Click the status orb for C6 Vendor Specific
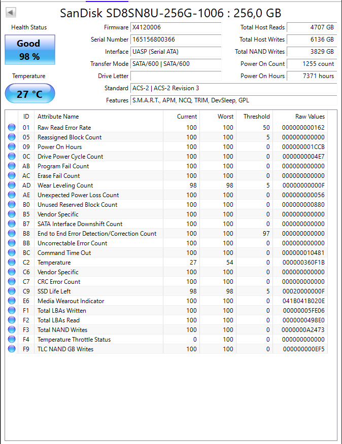This screenshot has height=444, width=342. click(x=12, y=272)
